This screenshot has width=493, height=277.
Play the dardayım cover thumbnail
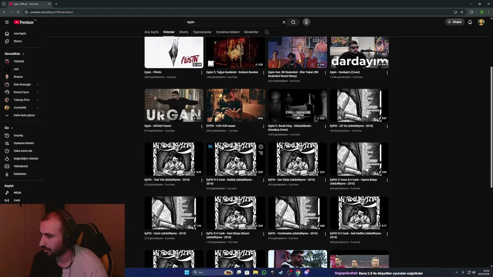point(359,52)
